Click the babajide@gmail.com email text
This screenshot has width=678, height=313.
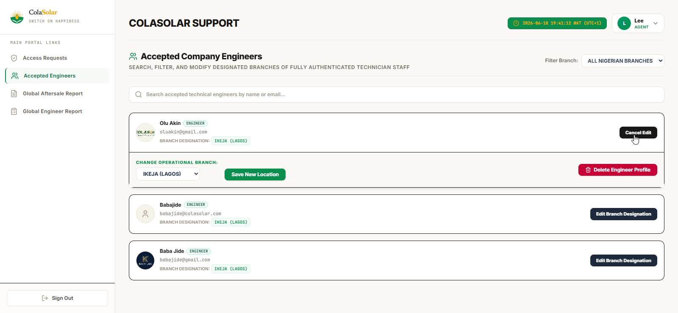(185, 260)
